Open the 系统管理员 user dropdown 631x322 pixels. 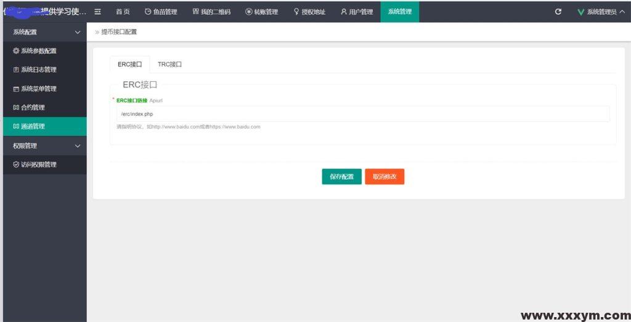601,12
